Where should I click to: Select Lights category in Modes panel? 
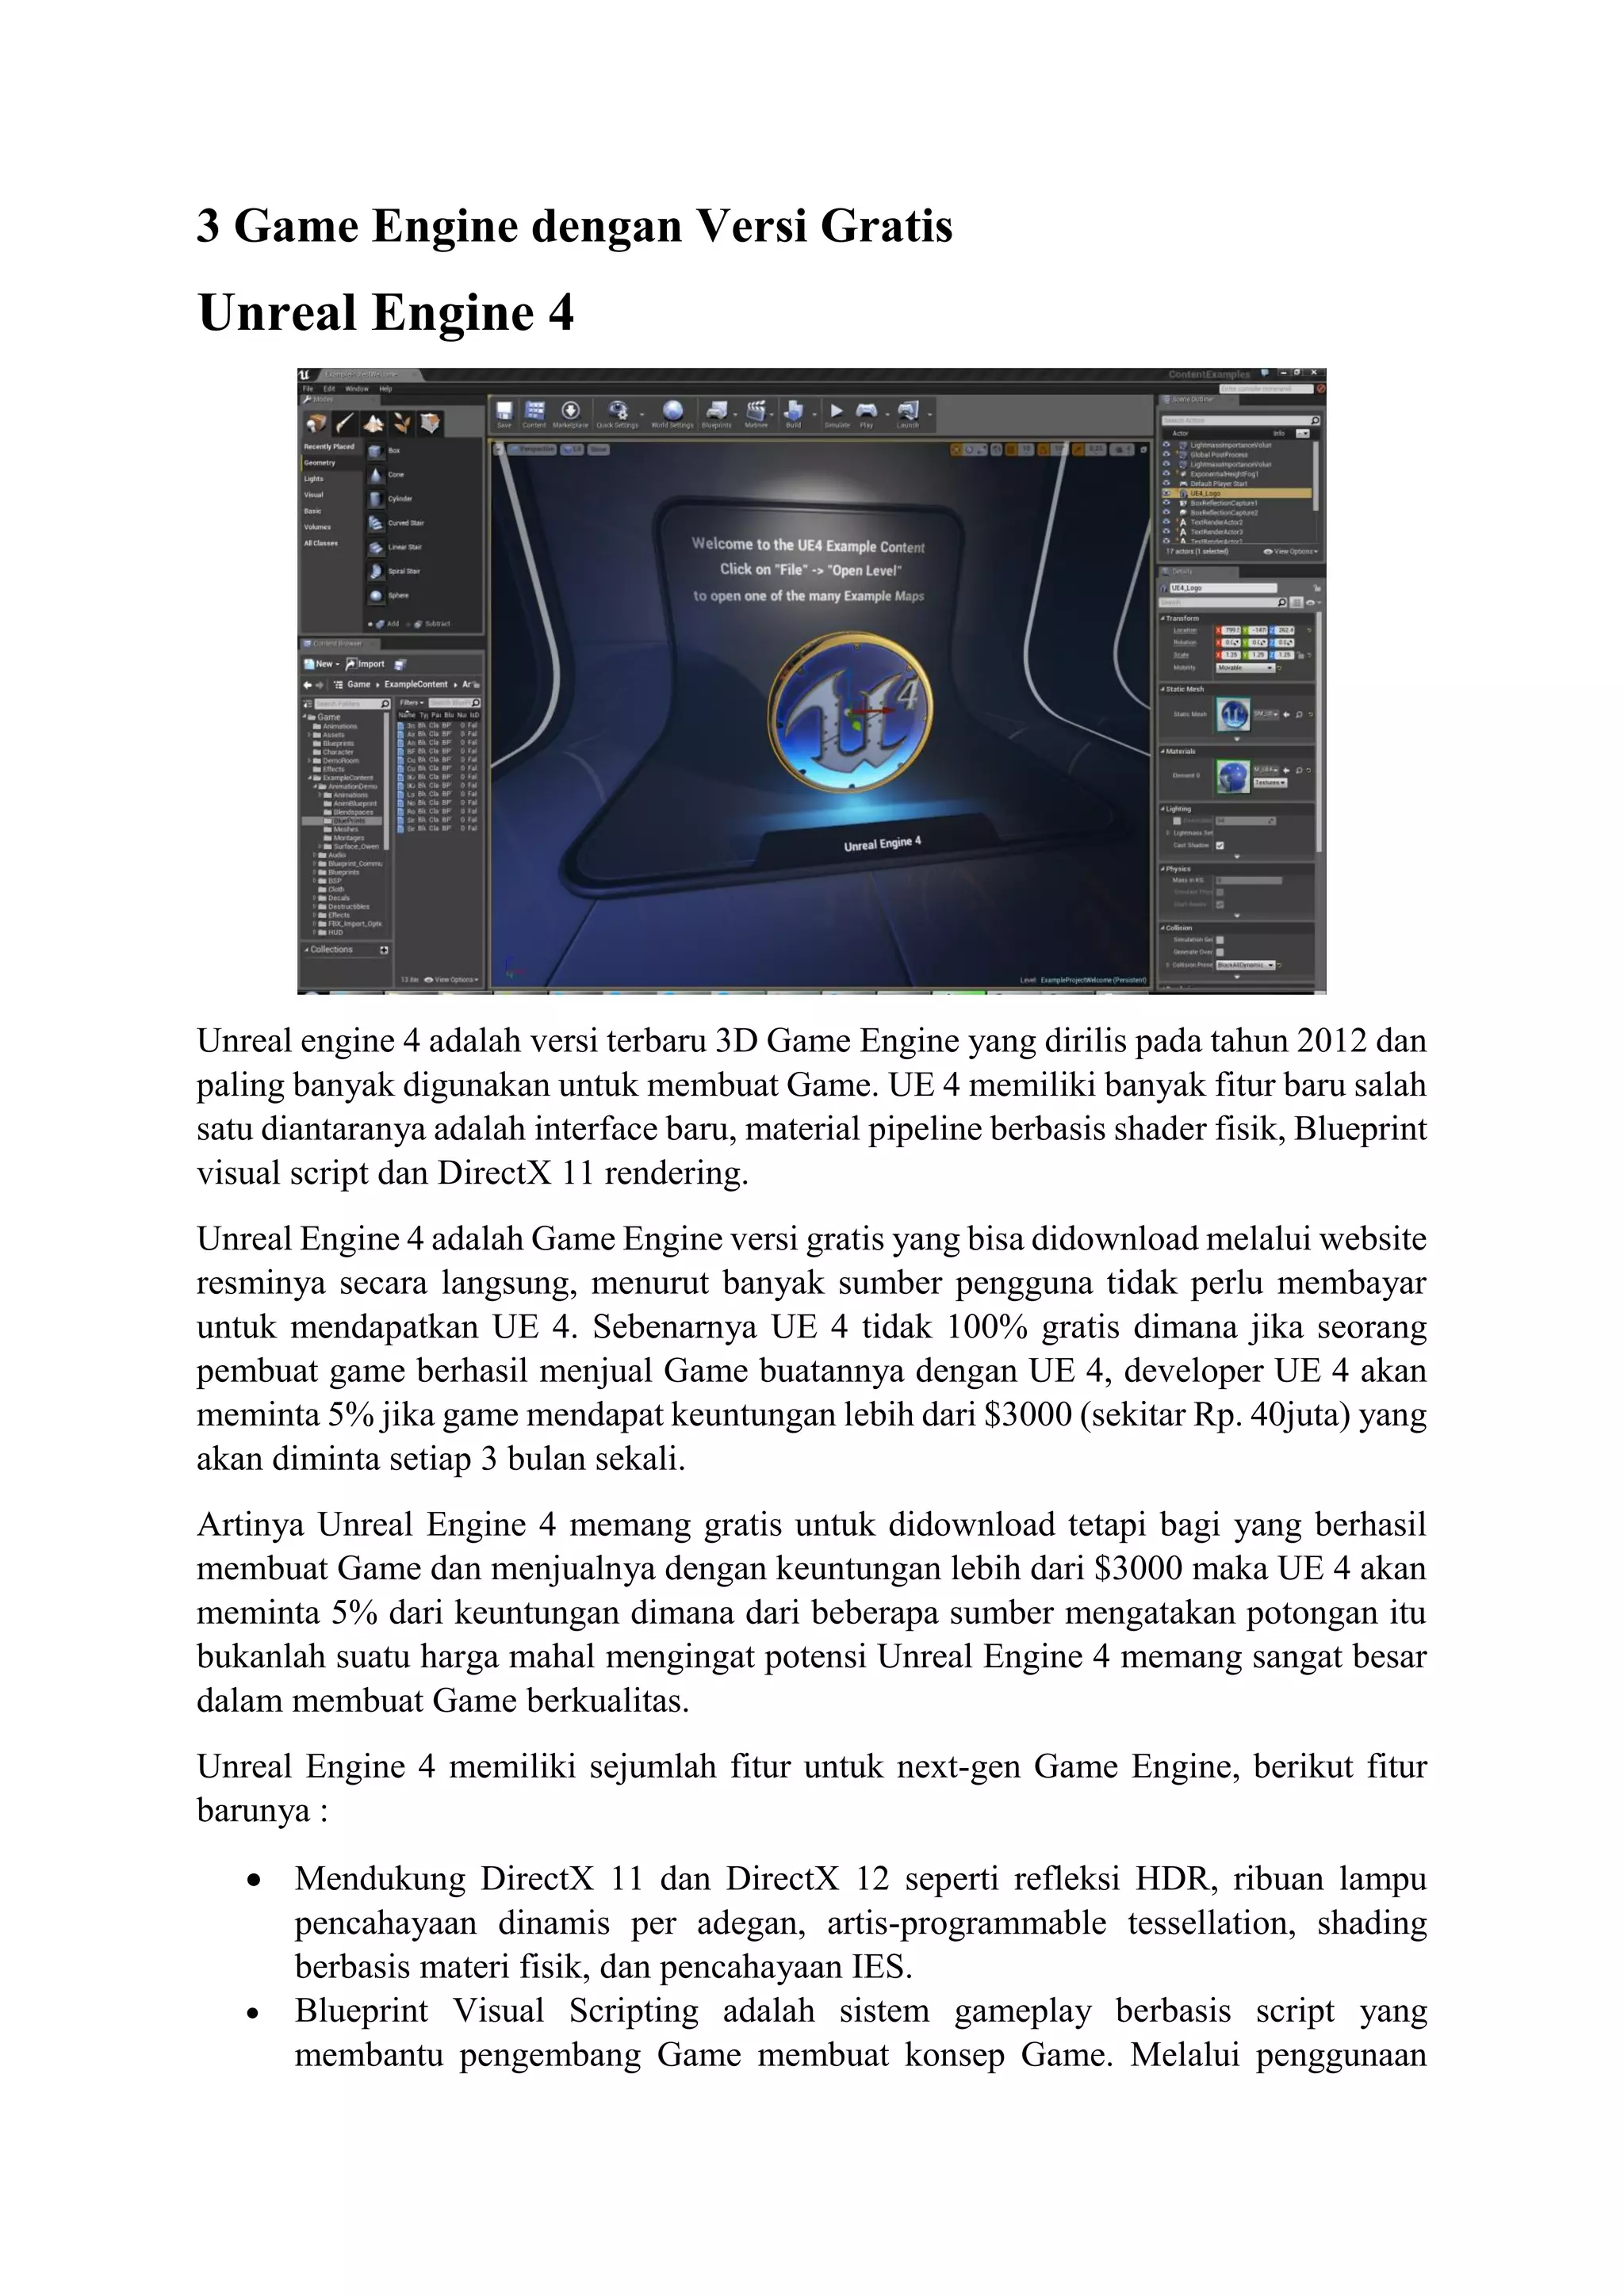coord(314,479)
